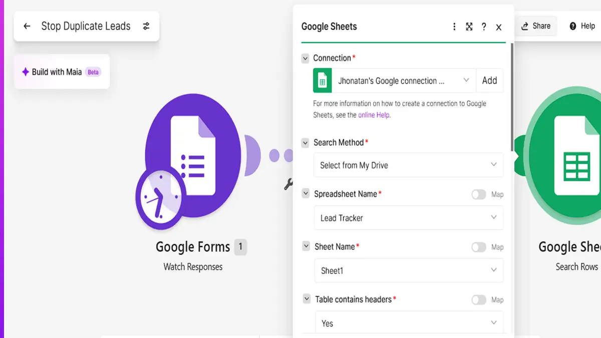Click the Build with Maia sparkle icon
Image resolution: width=601 pixels, height=338 pixels.
pyautogui.click(x=25, y=72)
